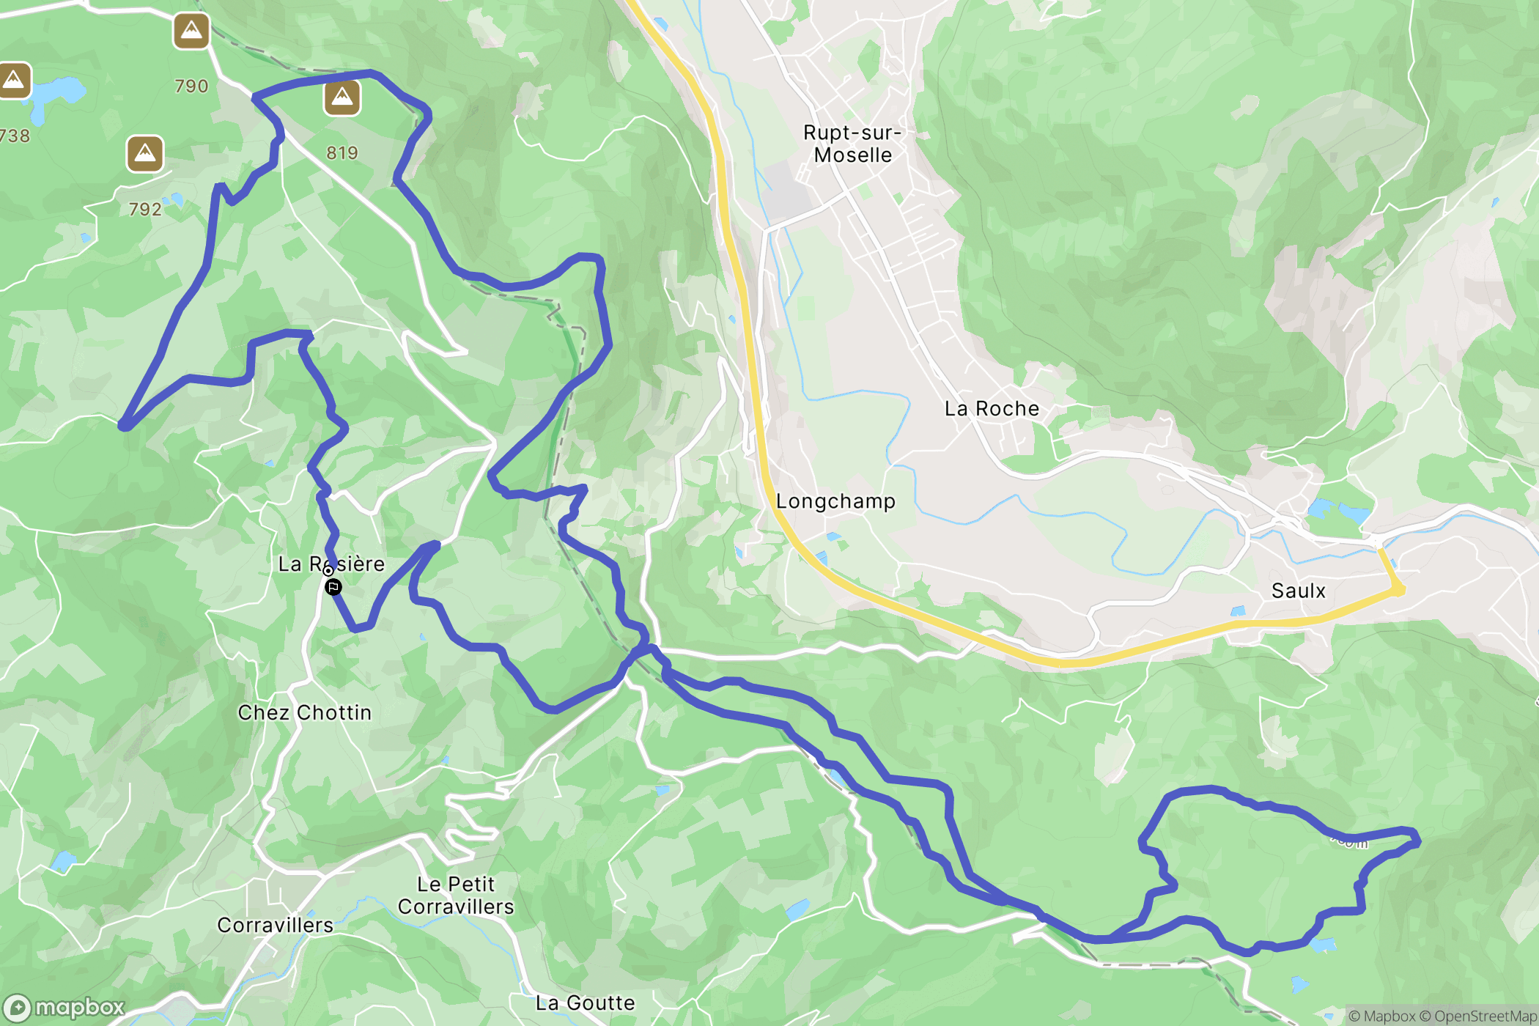This screenshot has height=1026, width=1539.
Task: Select the Saulx village label
Action: [x=1299, y=591]
